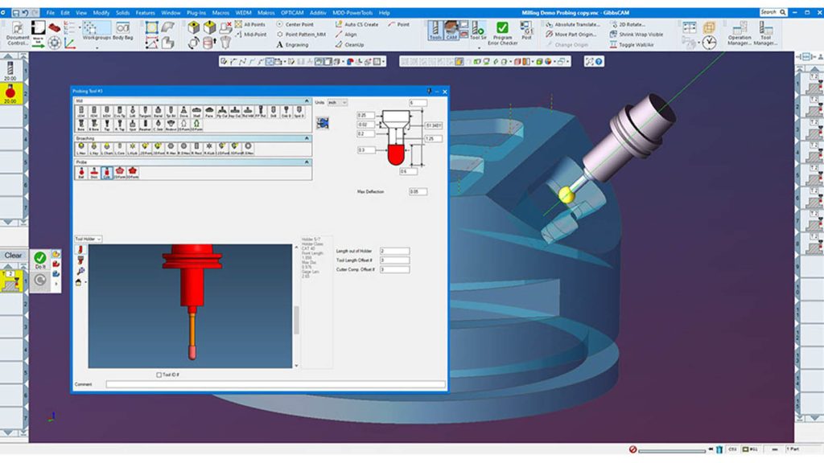
Task: Select the Disc probe type
Action: tap(94, 173)
